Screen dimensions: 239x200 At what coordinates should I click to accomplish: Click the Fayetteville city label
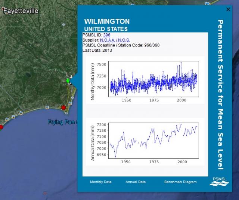[x=21, y=11]
